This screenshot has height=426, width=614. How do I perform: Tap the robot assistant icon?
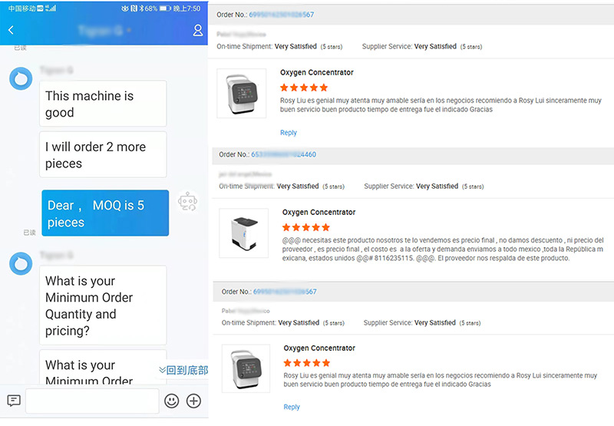(x=188, y=202)
